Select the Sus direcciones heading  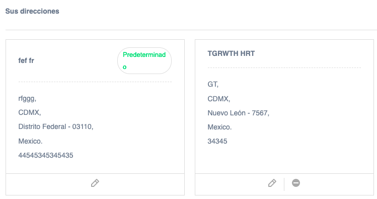tap(32, 11)
